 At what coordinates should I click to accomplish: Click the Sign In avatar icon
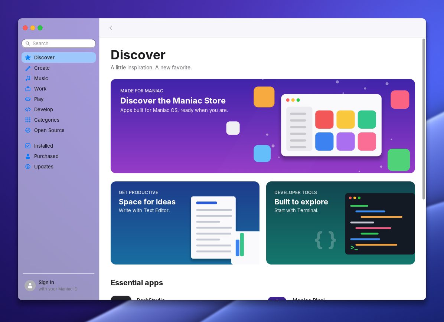coord(30,286)
